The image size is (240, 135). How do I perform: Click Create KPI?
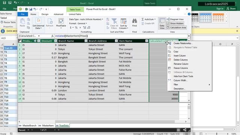point(148,23)
